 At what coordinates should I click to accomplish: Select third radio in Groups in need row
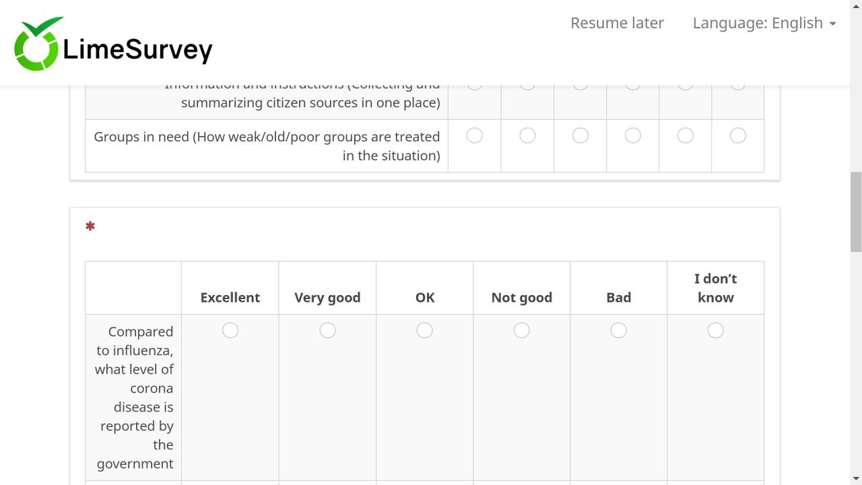pyautogui.click(x=580, y=135)
